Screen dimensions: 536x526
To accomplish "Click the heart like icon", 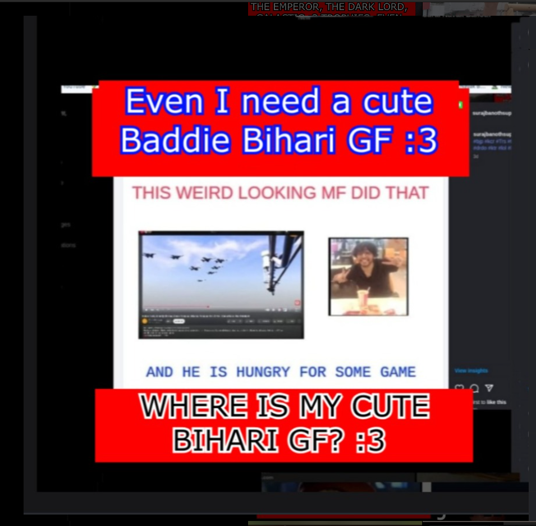I will pos(459,388).
